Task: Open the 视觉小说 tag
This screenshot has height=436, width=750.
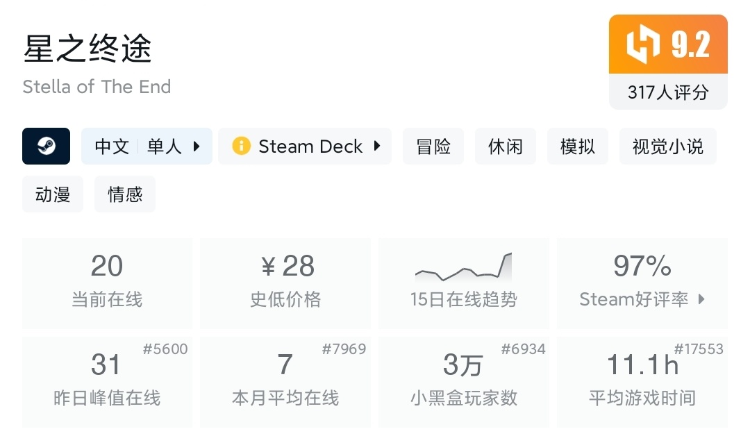Action: 667,146
